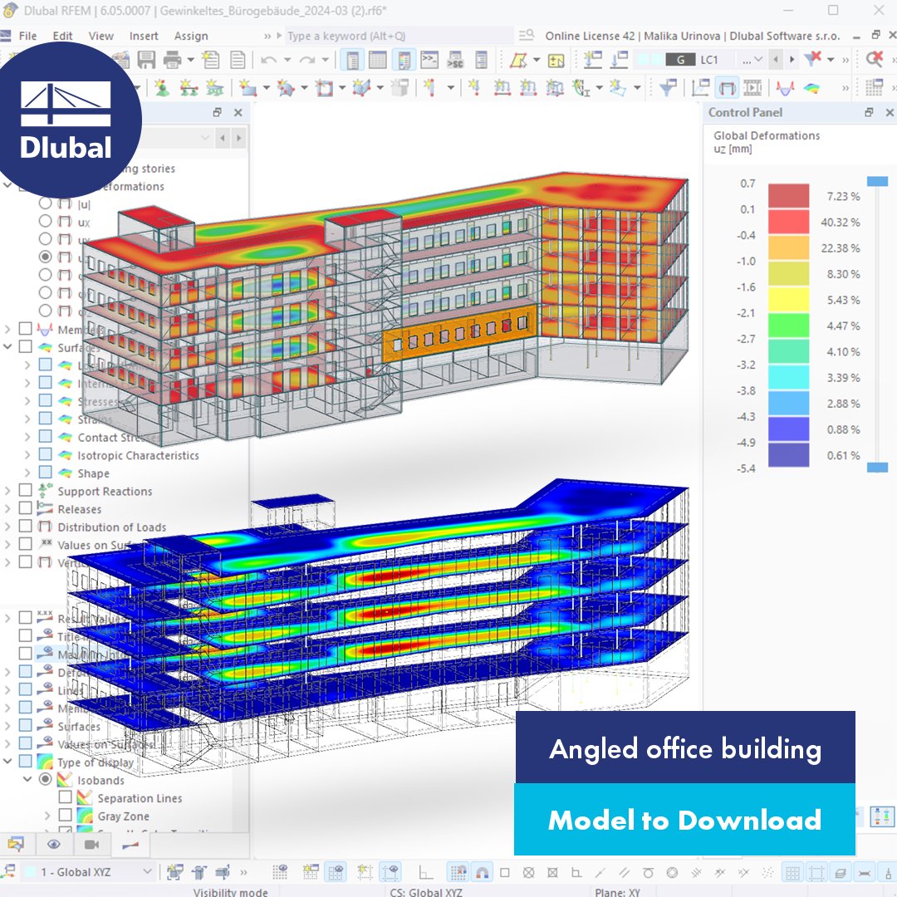This screenshot has height=897, width=897.
Task: Collapse the Isobands tree node
Action: 27,779
